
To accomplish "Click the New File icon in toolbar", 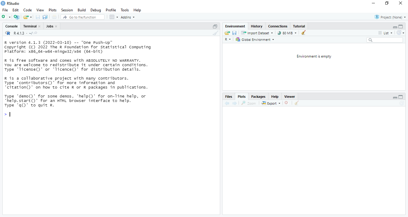I will (4, 17).
